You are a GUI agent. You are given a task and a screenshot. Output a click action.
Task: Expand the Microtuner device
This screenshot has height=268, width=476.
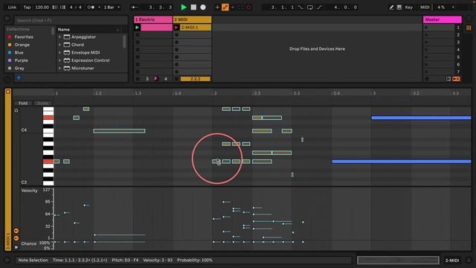(59, 68)
